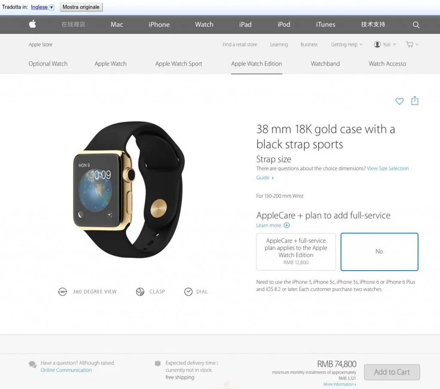Show the dial view icon

(x=188, y=292)
